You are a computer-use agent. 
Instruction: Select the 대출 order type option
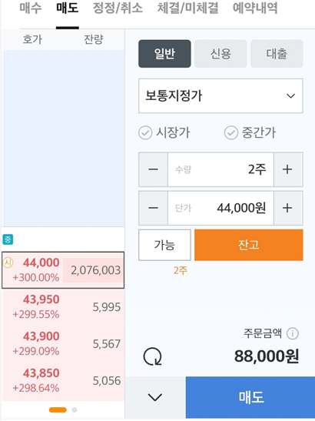pyautogui.click(x=277, y=54)
